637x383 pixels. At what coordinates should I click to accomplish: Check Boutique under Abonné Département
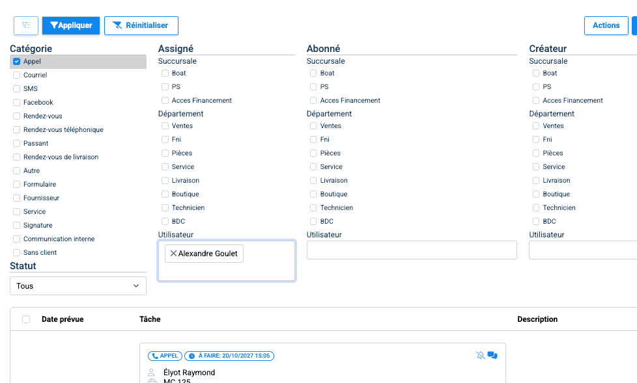tap(313, 194)
